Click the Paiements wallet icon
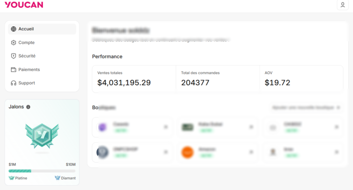The height and width of the screenshot is (190, 353). pos(13,70)
